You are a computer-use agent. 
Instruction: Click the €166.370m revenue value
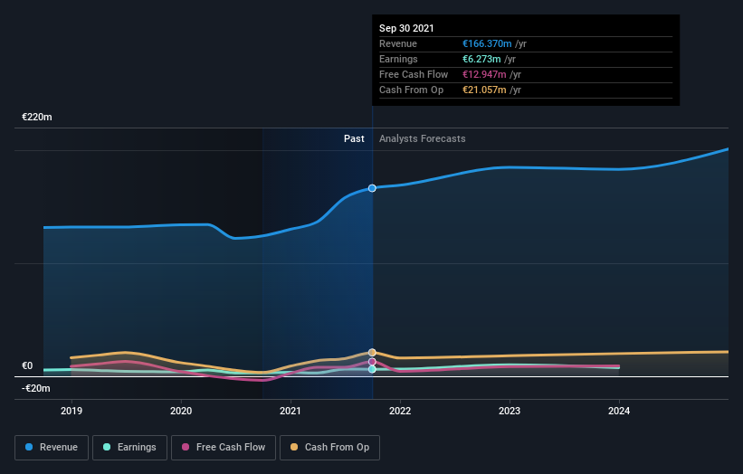tap(487, 43)
